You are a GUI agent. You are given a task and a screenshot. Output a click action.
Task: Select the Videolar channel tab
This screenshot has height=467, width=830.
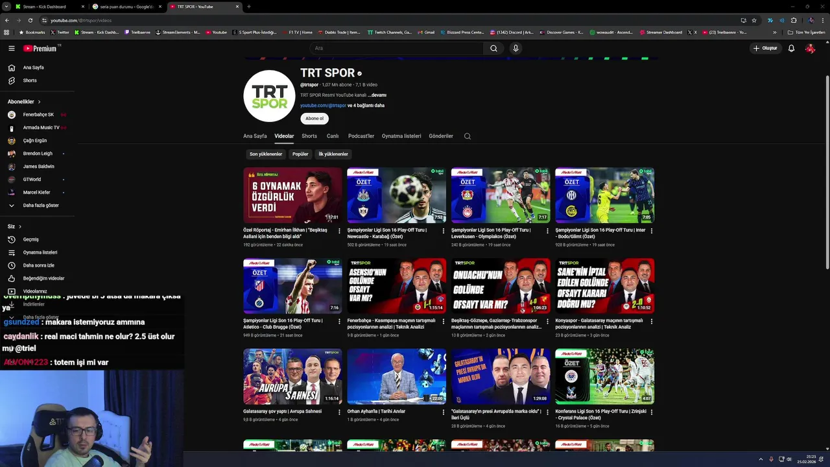coord(284,136)
